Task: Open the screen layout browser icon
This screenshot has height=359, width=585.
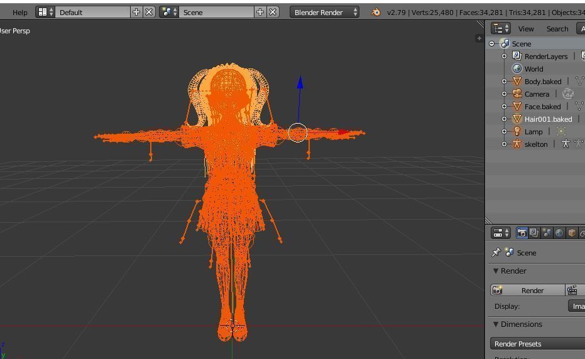Action: pos(45,13)
